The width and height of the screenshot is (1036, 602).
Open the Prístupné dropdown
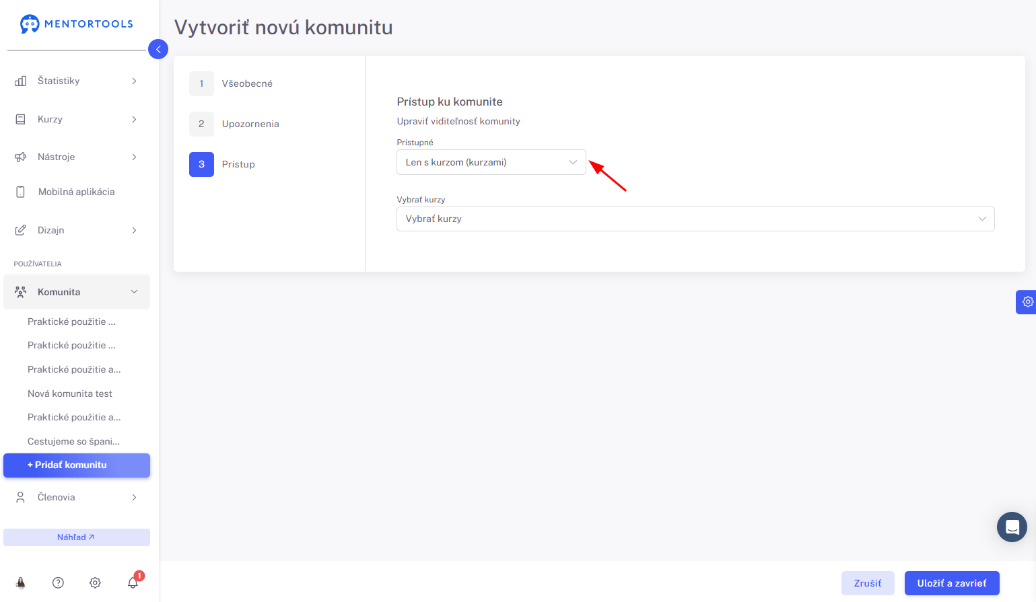491,162
